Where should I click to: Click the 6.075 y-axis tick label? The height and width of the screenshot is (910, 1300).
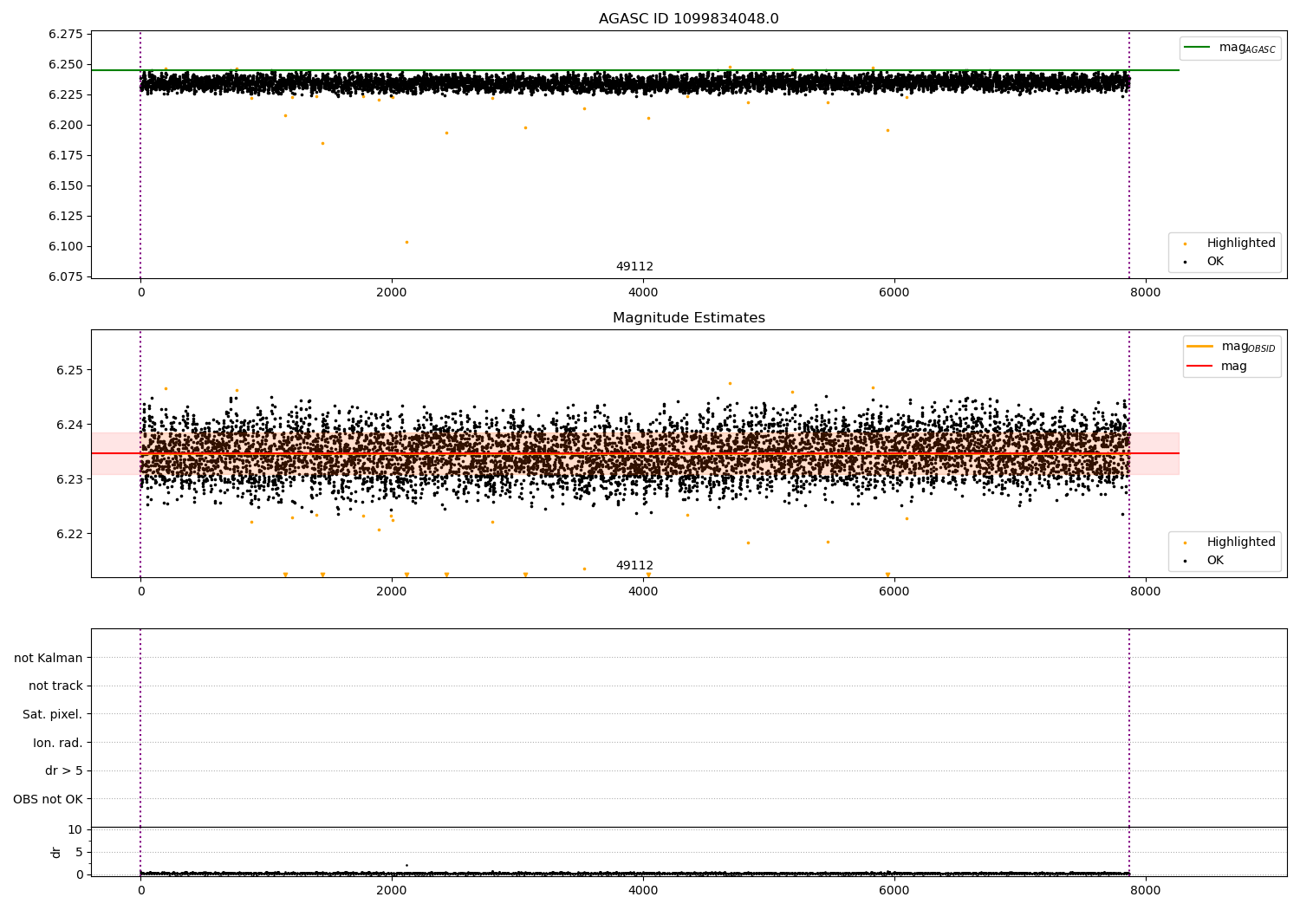pyautogui.click(x=66, y=277)
